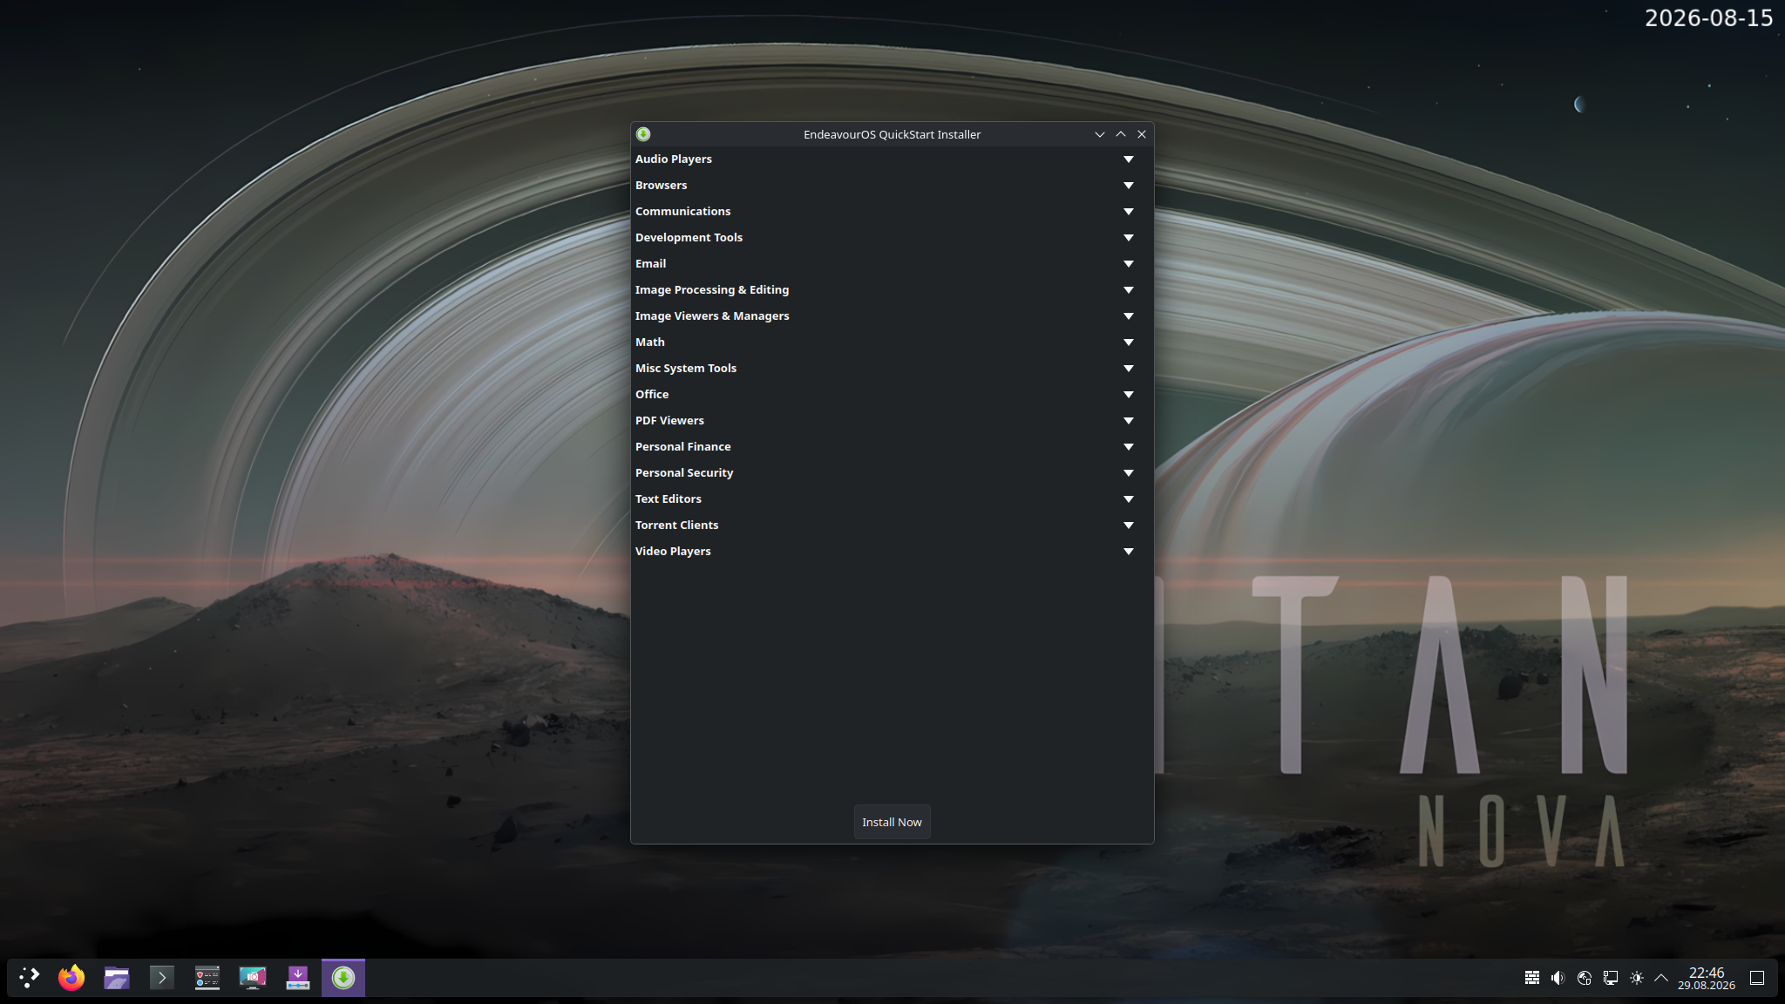Expand the Browsers category arrow

1129,186
